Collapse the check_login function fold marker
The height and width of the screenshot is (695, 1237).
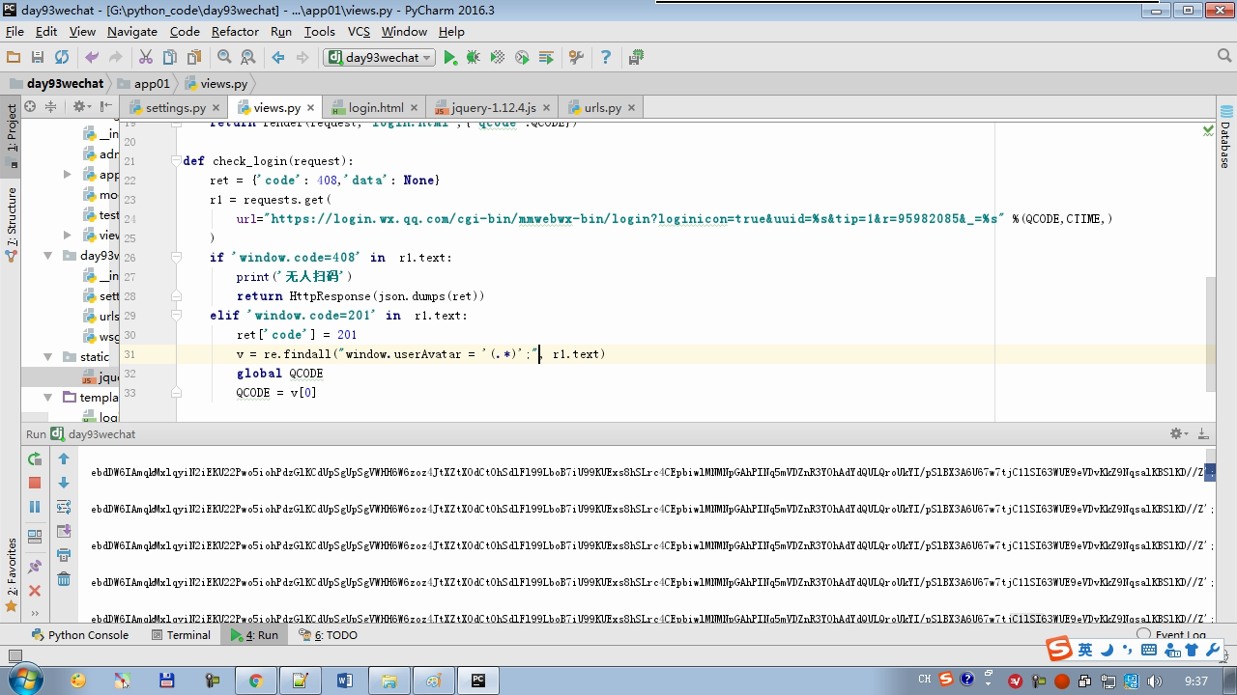click(176, 161)
